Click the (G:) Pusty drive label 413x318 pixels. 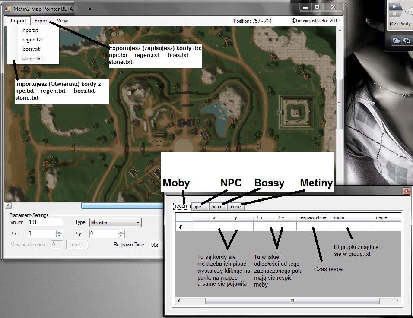[x=400, y=24]
